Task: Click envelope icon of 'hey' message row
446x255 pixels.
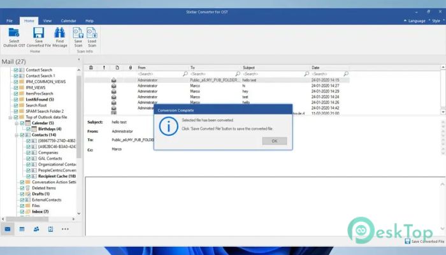Action: [x=114, y=91]
